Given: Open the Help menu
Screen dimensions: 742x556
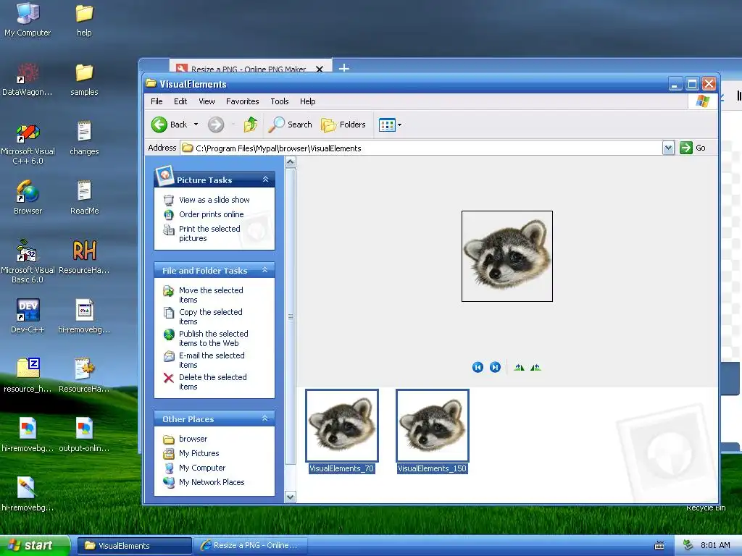Looking at the screenshot, I should coord(307,101).
